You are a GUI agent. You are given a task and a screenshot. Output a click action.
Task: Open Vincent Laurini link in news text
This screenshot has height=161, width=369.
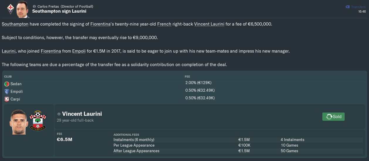209,24
